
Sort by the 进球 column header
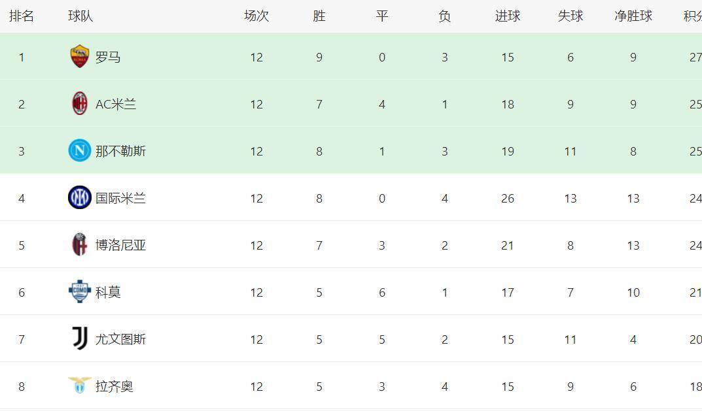tap(508, 16)
